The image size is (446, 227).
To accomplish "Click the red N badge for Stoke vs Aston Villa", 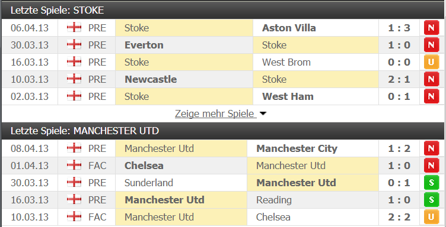I will pyautogui.click(x=431, y=28).
